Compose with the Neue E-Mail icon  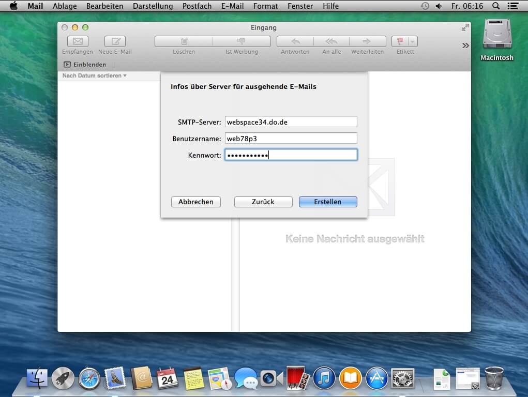[115, 41]
